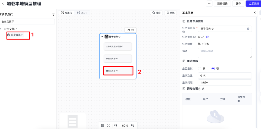261x129 pixels.
Task: Open 运行记录 run history
Action: coord(222,4)
